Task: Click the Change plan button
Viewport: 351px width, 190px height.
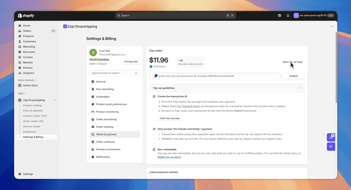Action: click(x=131, y=62)
